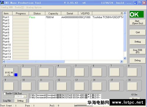This screenshot has width=147, height=107.
Task: Select the 8192 M slot 1 box
Action: click(9, 72)
